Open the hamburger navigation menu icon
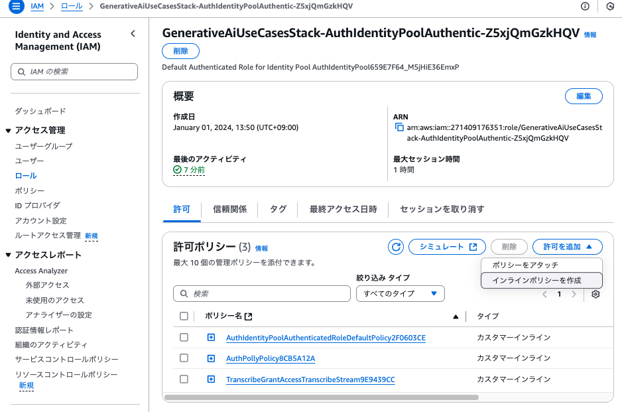Image resolution: width=622 pixels, height=412 pixels. pos(17,6)
